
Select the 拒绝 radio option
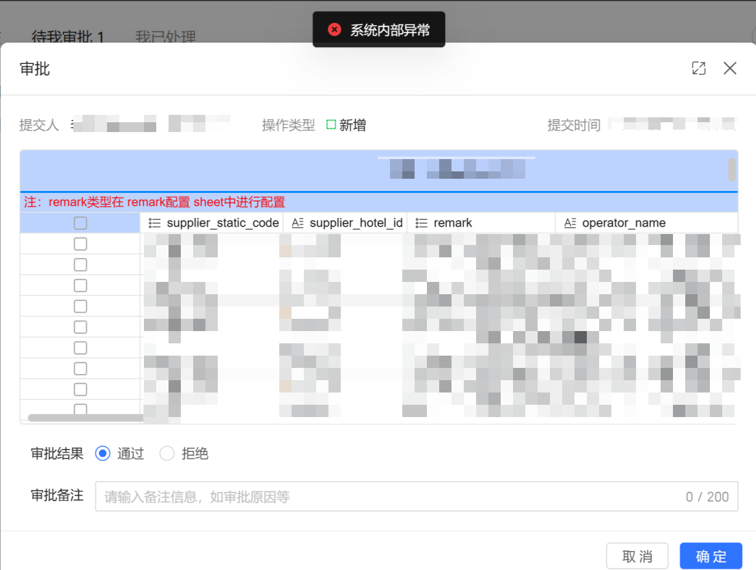pos(167,454)
